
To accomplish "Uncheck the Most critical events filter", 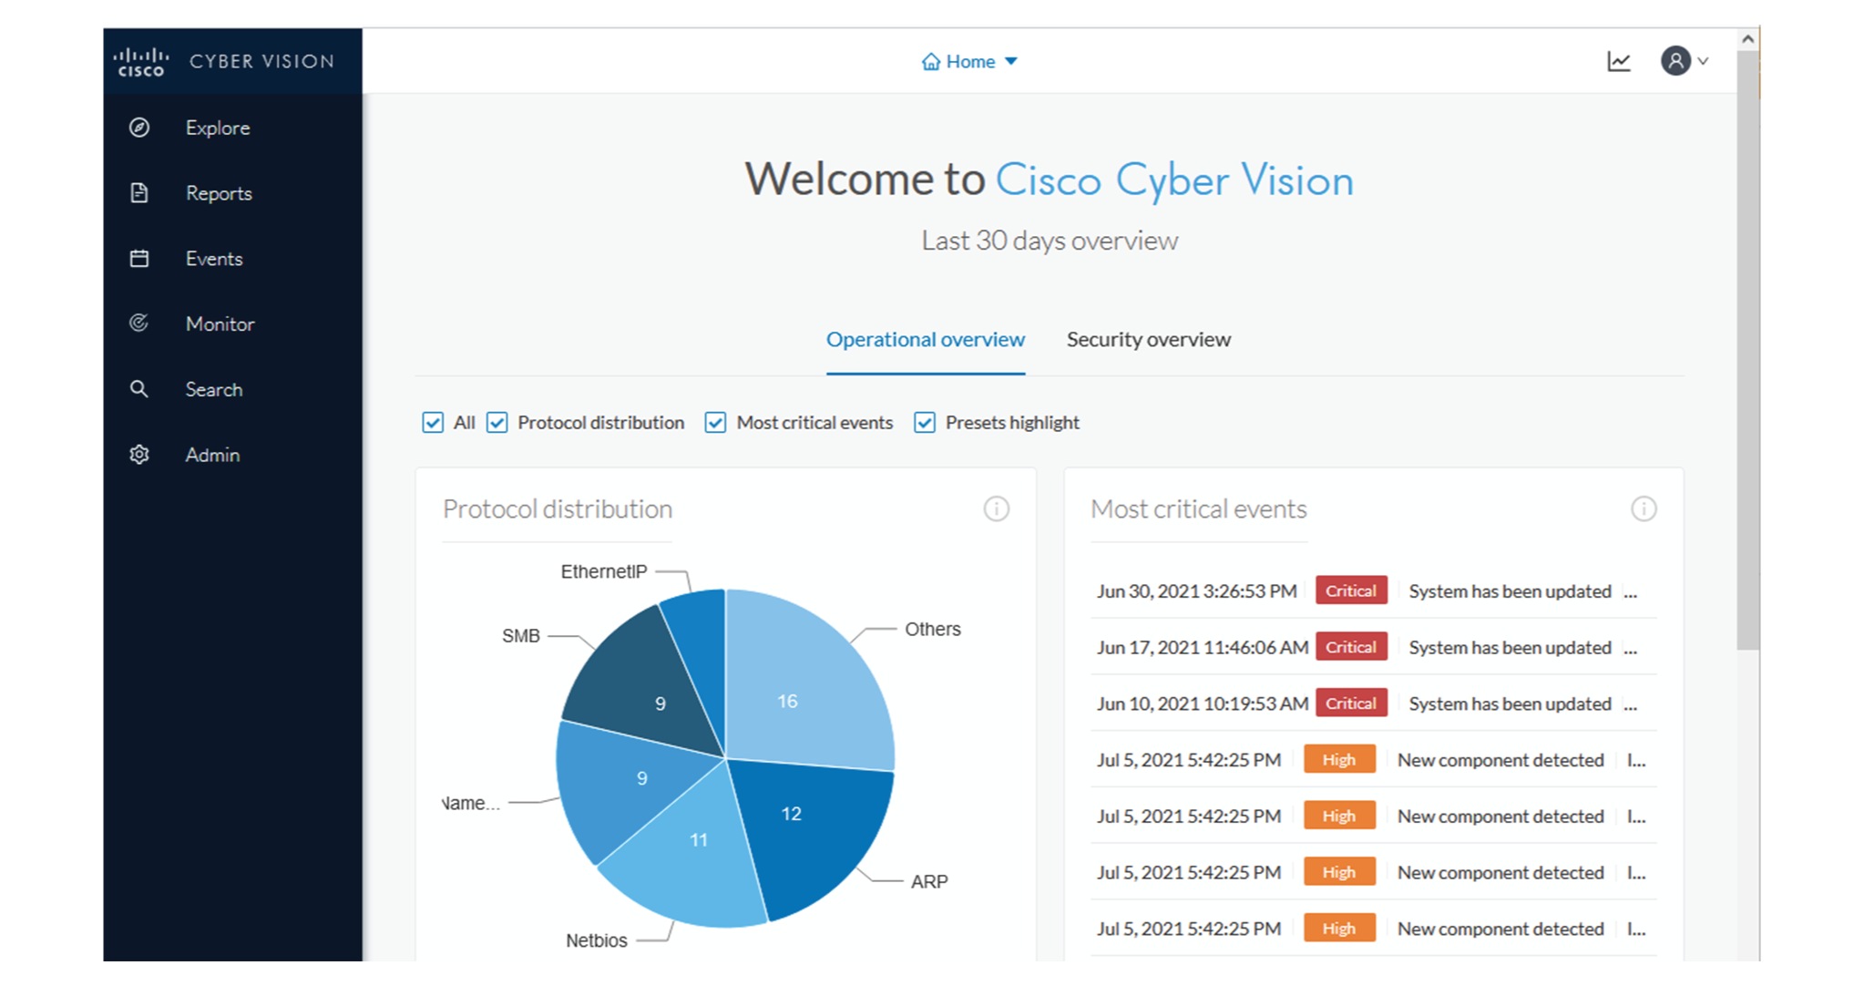I will (714, 422).
